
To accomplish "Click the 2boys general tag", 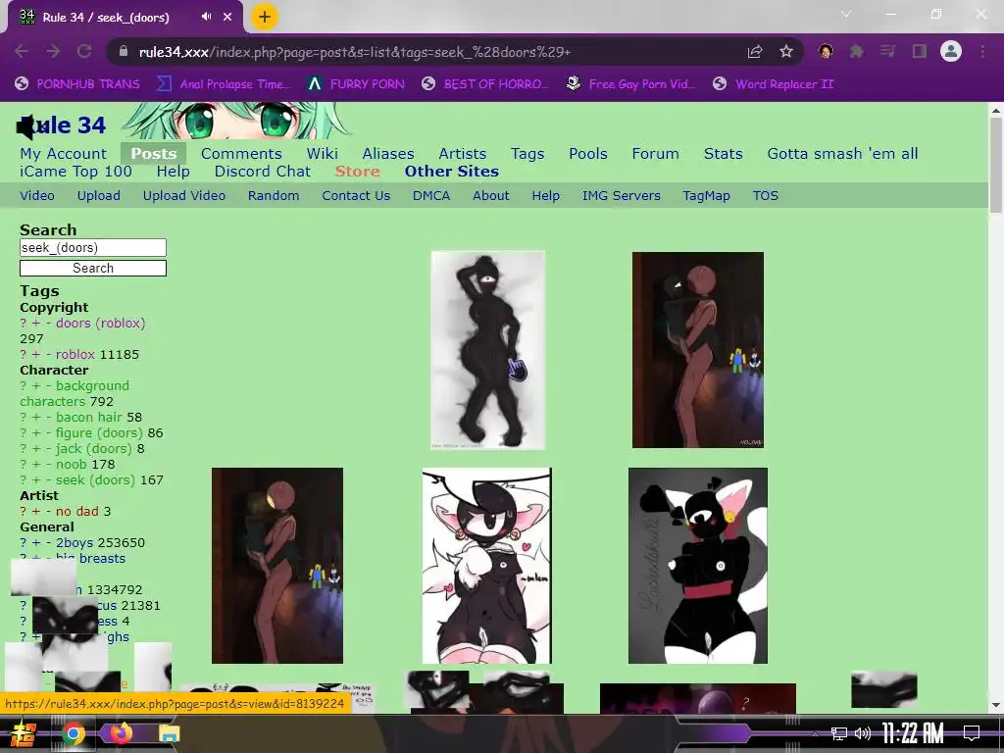I will (x=74, y=542).
